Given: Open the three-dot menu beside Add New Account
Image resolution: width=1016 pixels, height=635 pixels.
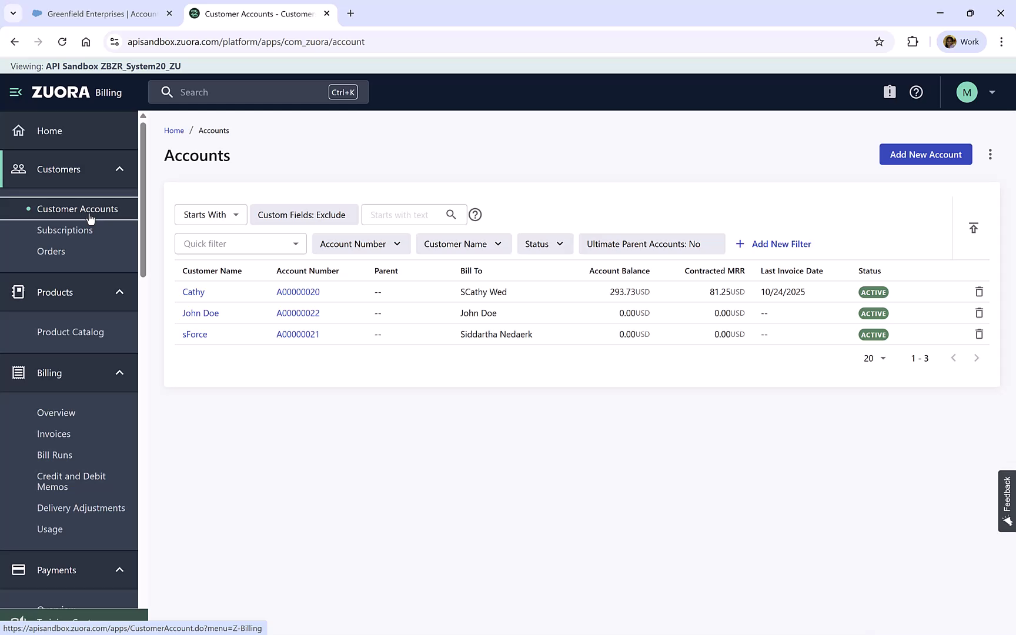Looking at the screenshot, I should (990, 154).
